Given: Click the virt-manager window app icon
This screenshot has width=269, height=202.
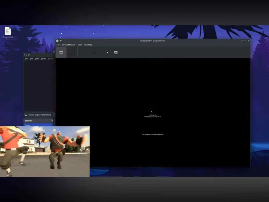Looking at the screenshot, I should [x=57, y=41].
